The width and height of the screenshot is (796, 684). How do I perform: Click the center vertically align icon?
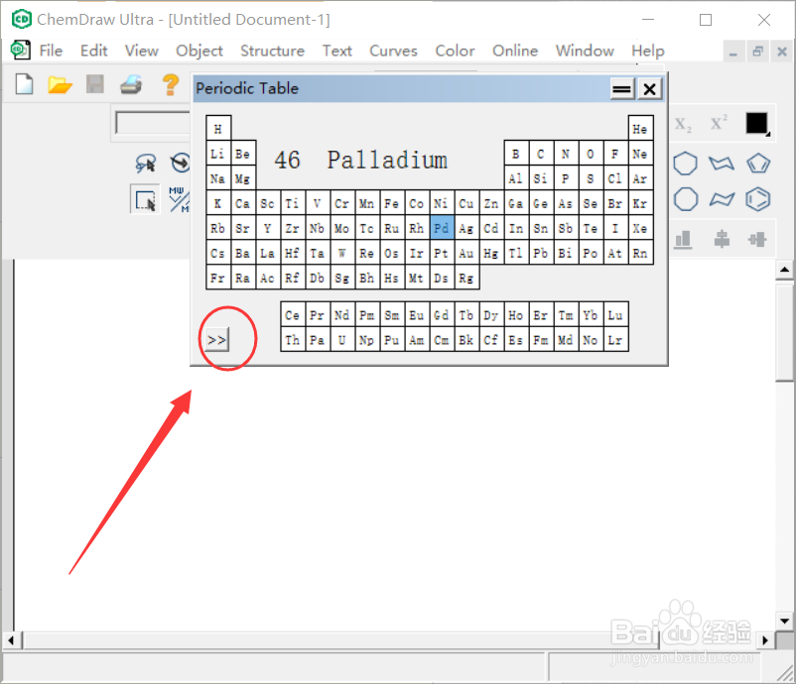click(x=722, y=239)
